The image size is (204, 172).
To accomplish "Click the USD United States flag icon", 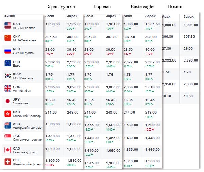I will tap(8, 25).
